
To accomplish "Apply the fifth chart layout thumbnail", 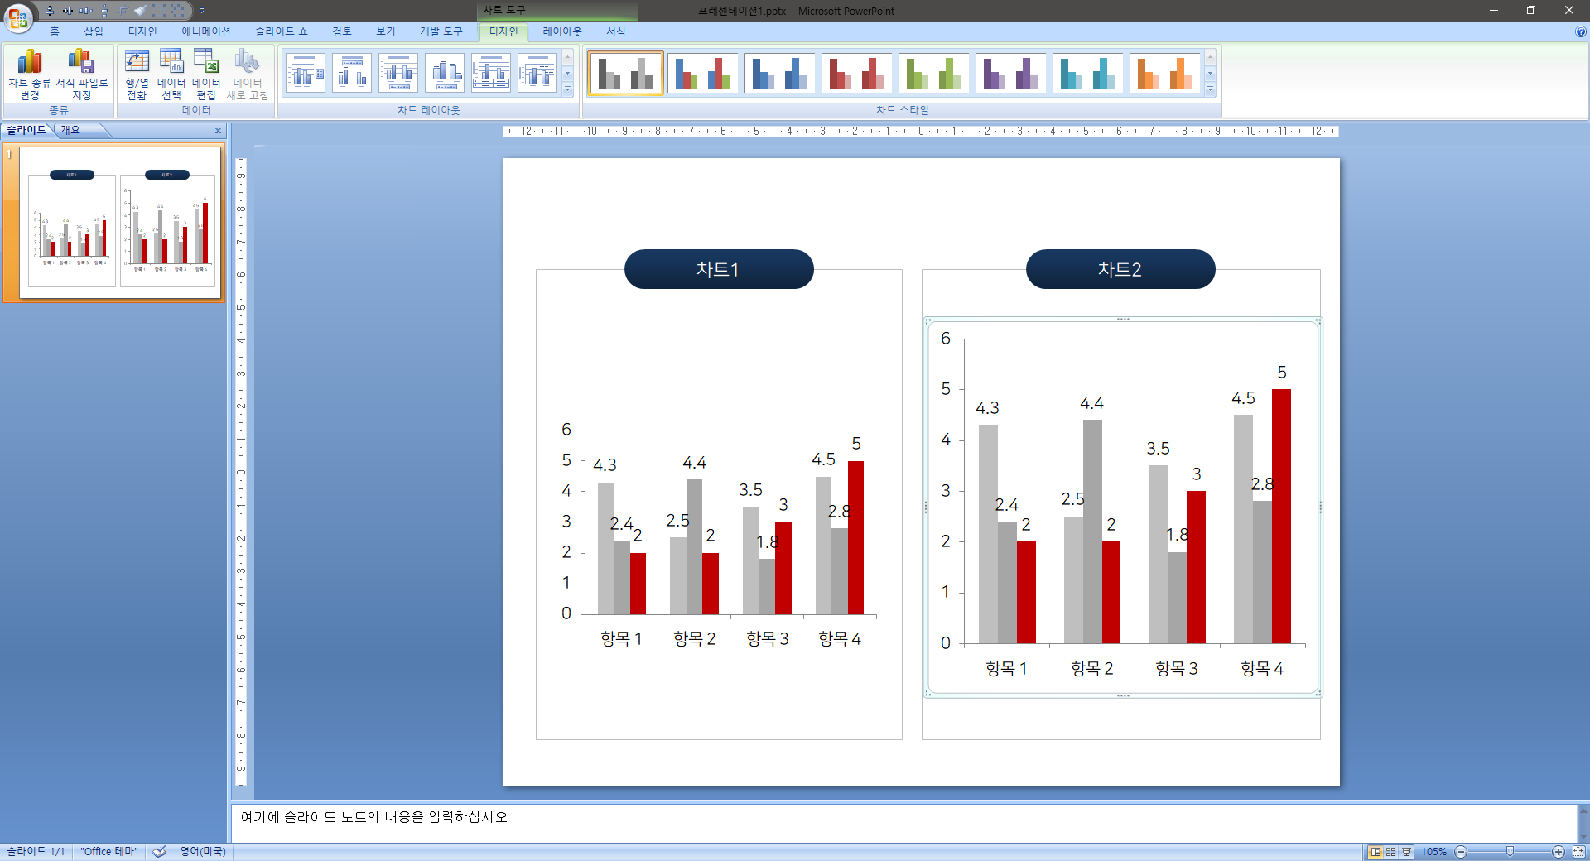I will click(491, 73).
